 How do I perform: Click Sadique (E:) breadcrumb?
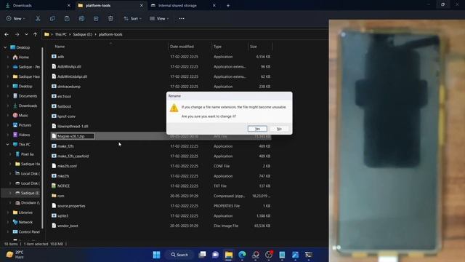click(x=82, y=34)
